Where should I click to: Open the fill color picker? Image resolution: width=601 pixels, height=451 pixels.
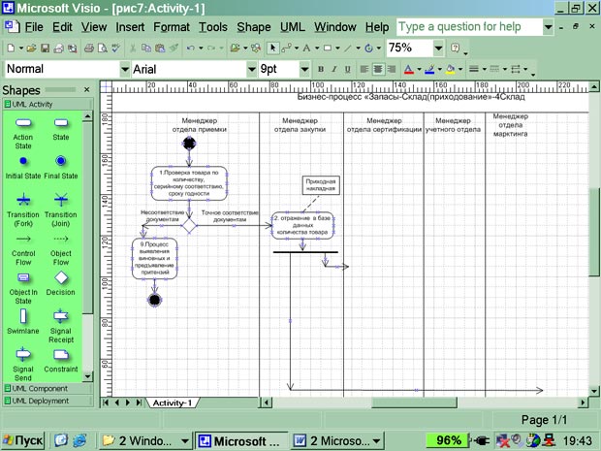[x=451, y=69]
